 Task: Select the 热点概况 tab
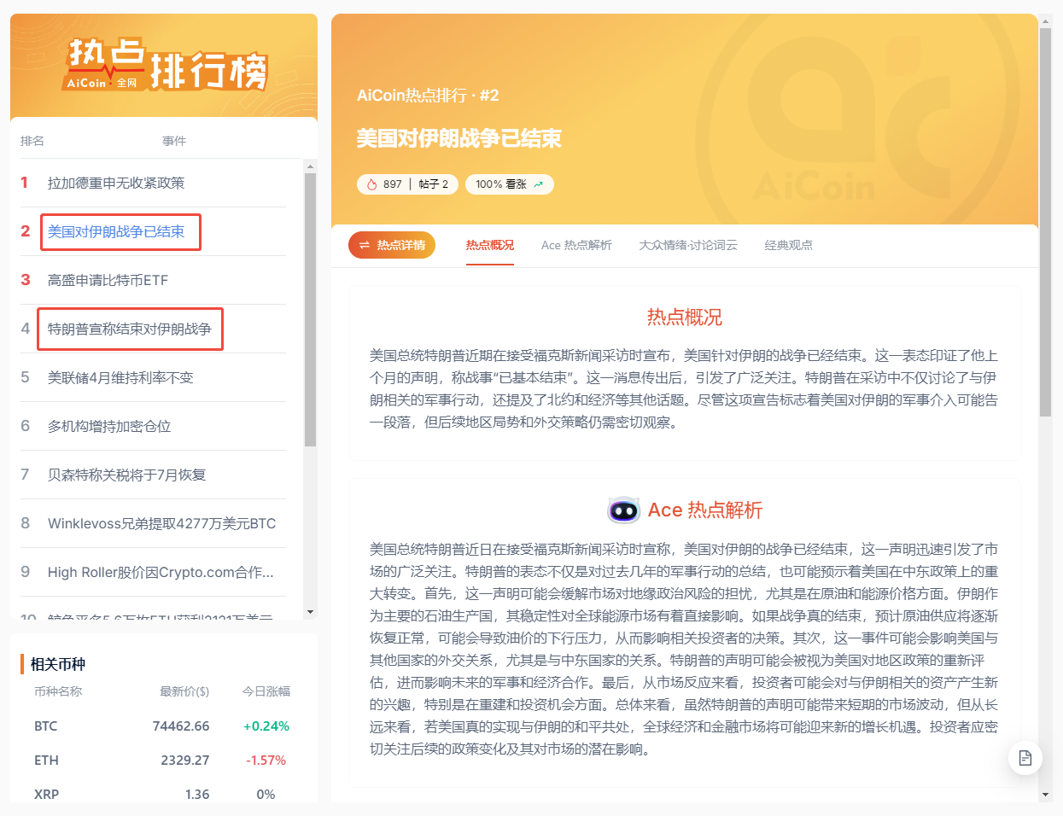click(x=489, y=245)
